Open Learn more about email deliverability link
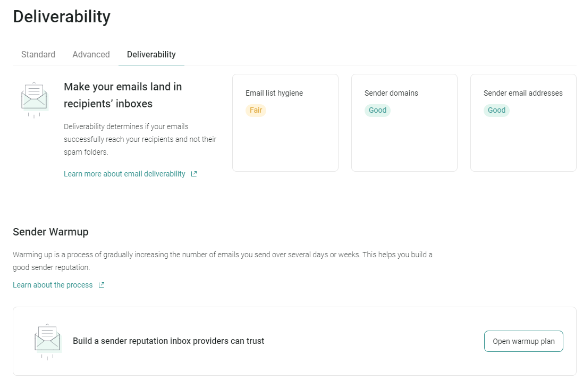The image size is (583, 388). (x=124, y=174)
